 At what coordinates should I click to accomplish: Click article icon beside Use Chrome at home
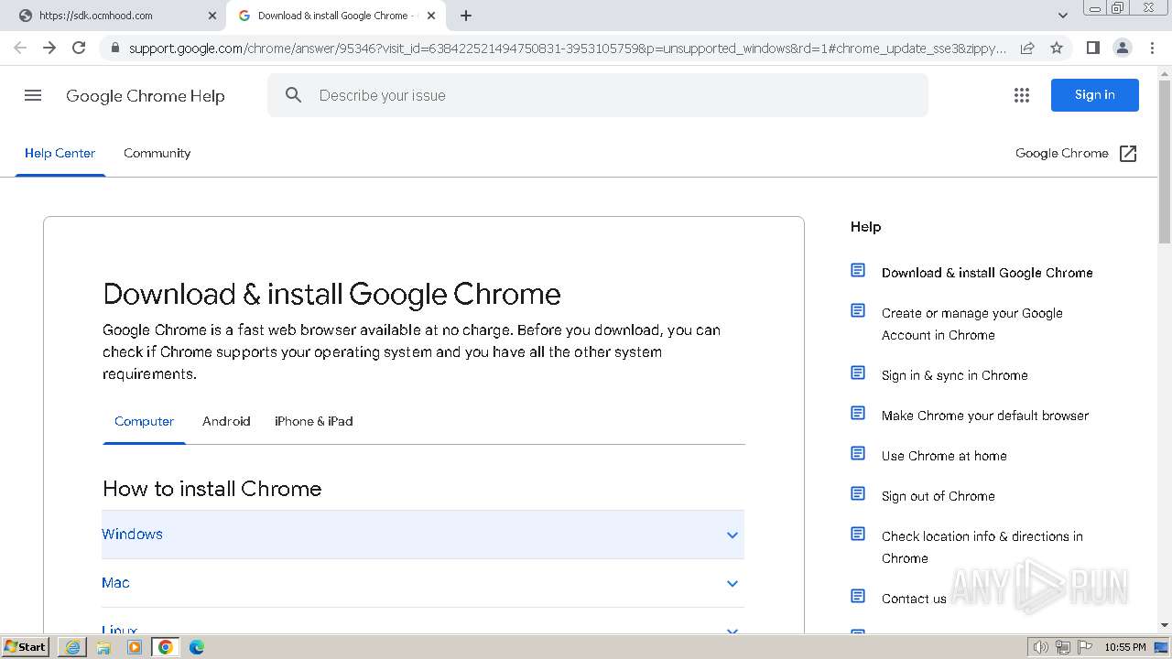click(x=858, y=454)
